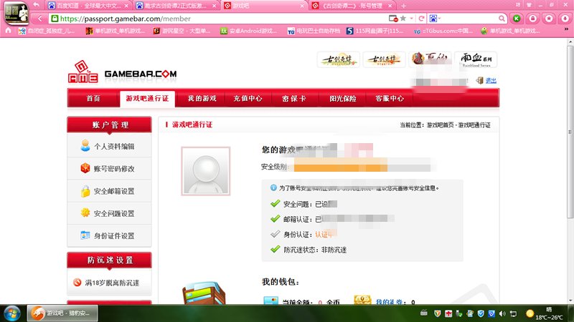Image resolution: width=574 pixels, height=322 pixels.
Task: Click the green K extension icon
Action: click(x=517, y=19)
